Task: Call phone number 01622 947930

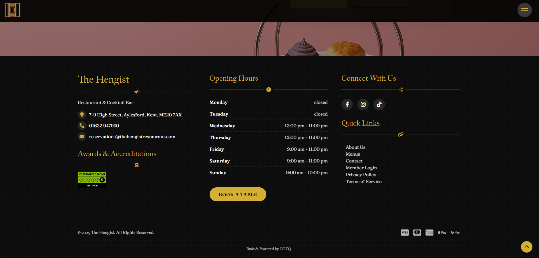Action: 104,126
